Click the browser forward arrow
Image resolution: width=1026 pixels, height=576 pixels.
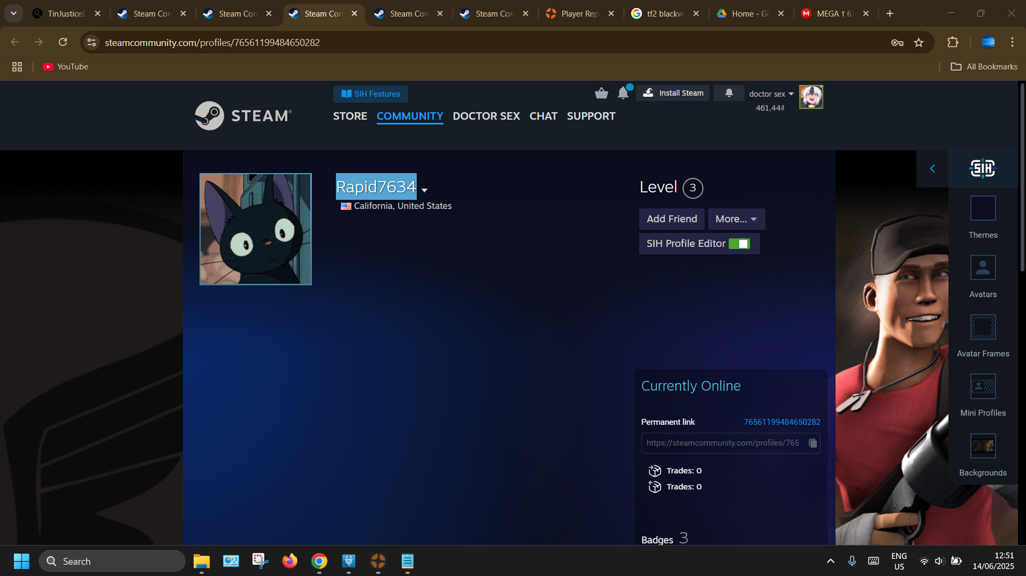point(39,42)
